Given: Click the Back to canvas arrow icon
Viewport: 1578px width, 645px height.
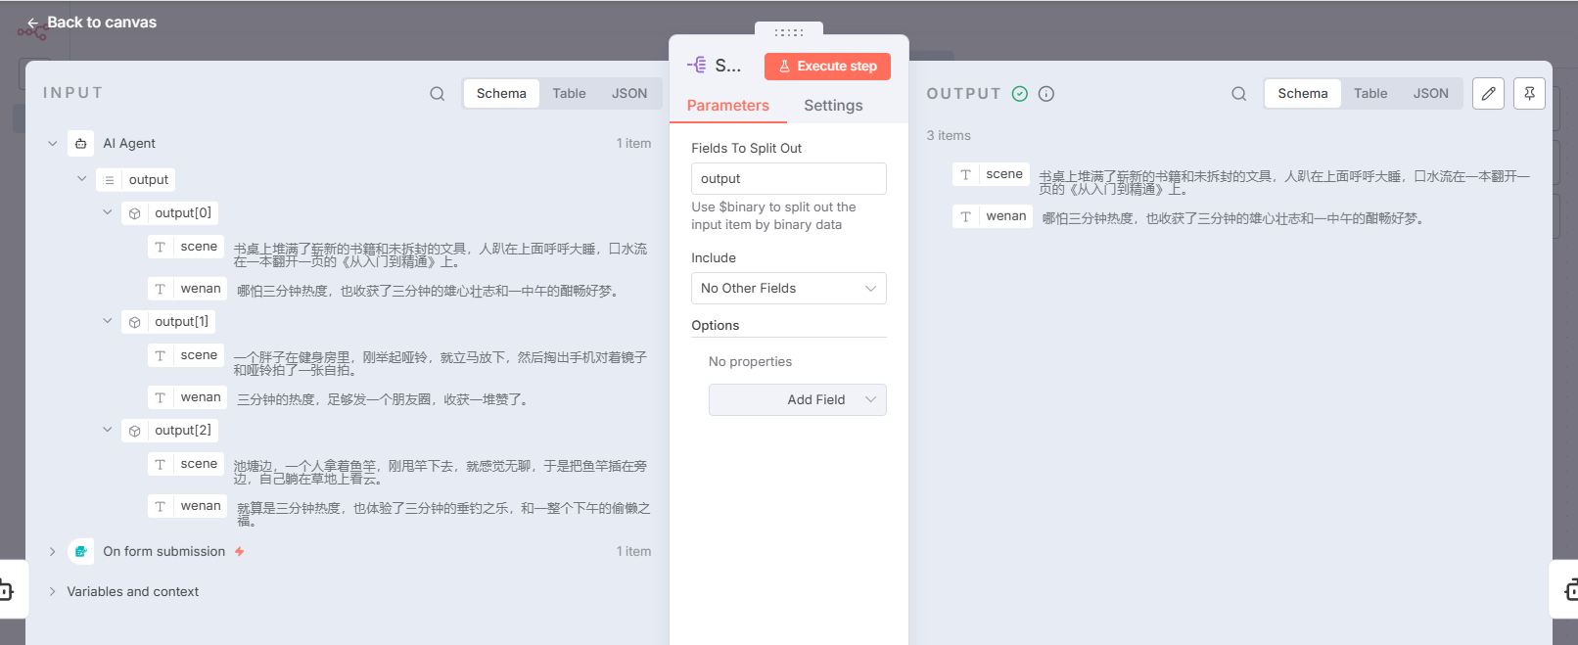Looking at the screenshot, I should (x=33, y=23).
